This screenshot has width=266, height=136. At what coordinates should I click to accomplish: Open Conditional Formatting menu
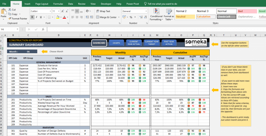click(x=156, y=15)
